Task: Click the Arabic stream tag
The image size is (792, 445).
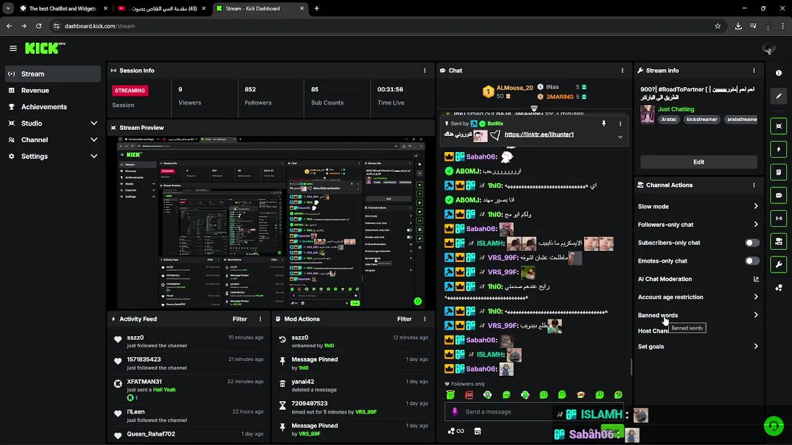Action: point(669,119)
